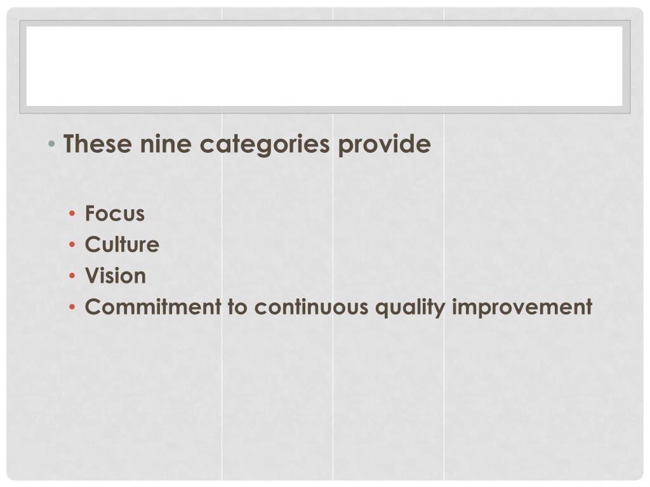The width and height of the screenshot is (650, 487).
Task: Click the word "Commitment"
Action: (x=153, y=307)
